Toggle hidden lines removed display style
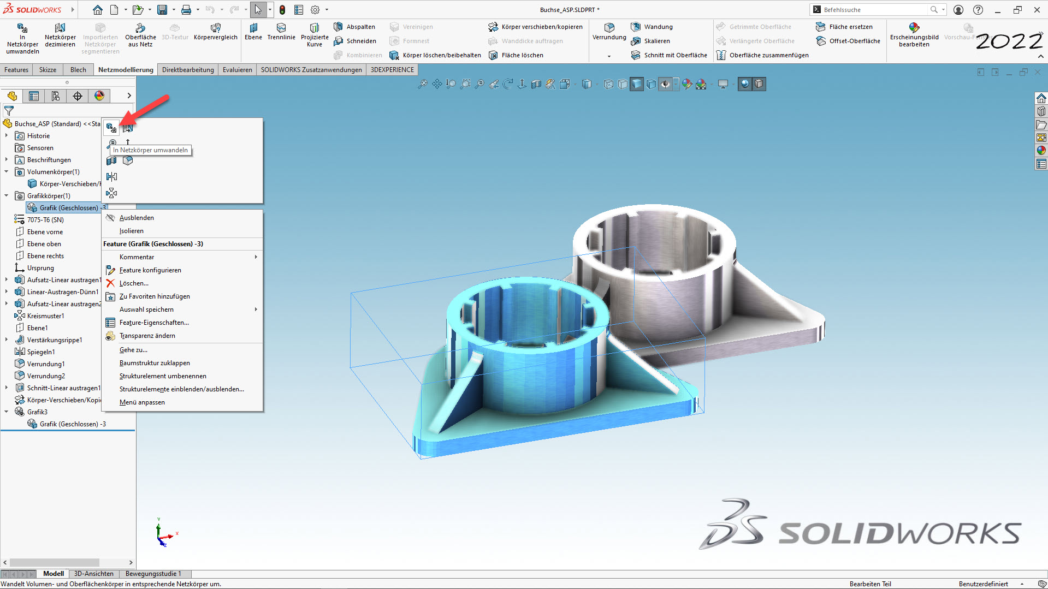Viewport: 1048px width, 589px height. (x=623, y=84)
